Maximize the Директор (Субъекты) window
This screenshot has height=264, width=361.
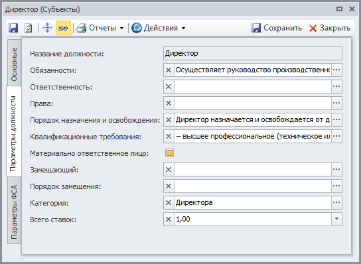coord(339,9)
